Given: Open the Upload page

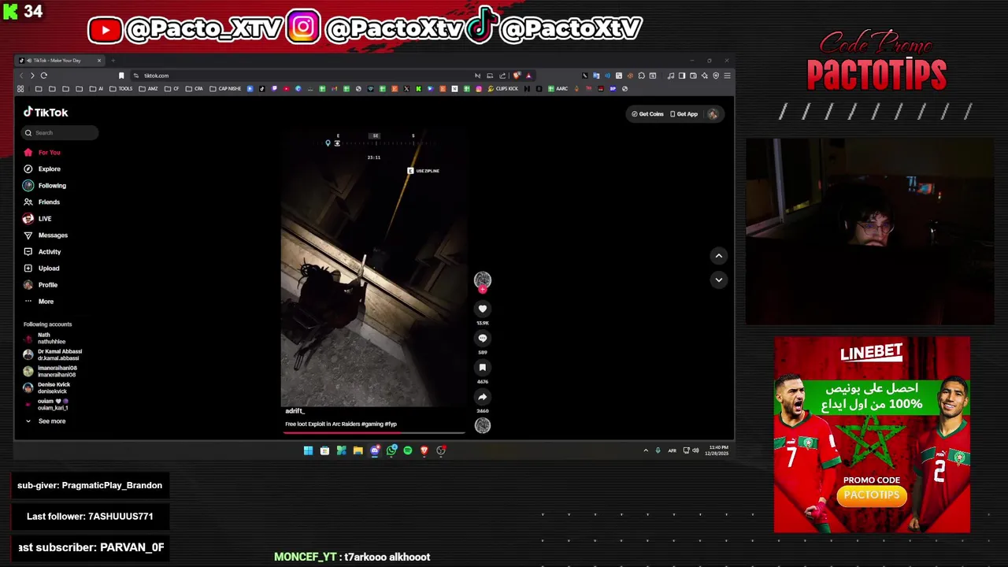Looking at the screenshot, I should pyautogui.click(x=42, y=268).
